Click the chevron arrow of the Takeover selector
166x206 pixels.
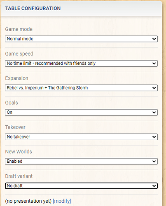(x=154, y=137)
